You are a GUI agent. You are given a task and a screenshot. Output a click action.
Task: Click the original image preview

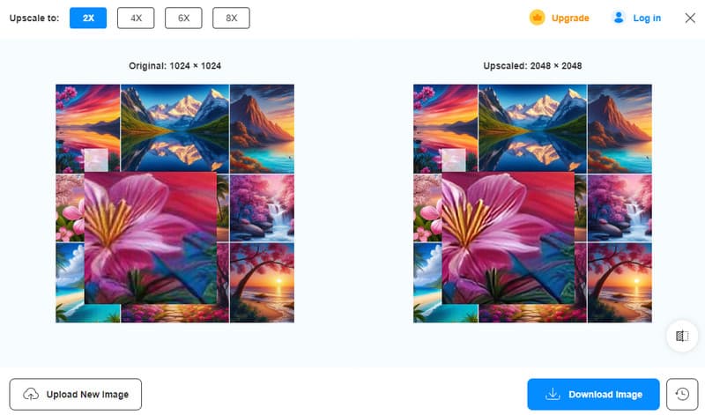click(x=174, y=203)
